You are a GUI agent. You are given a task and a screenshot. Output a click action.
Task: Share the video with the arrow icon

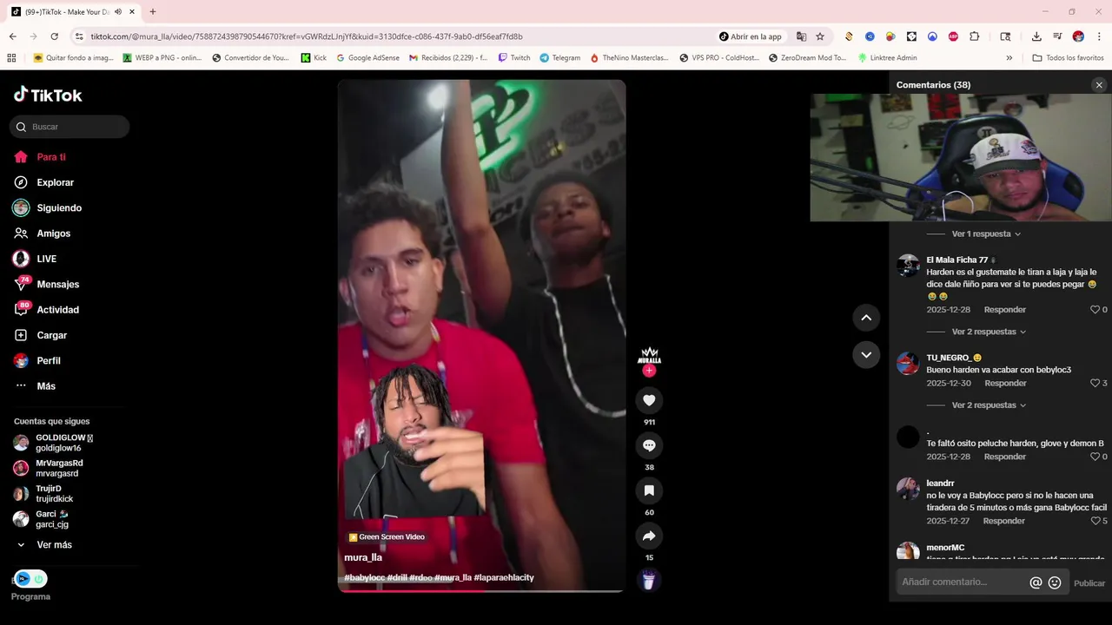(649, 536)
